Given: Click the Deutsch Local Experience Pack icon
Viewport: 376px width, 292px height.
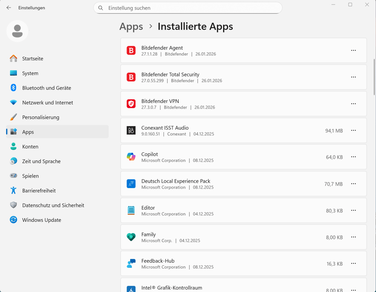Looking at the screenshot, I should coord(131,184).
